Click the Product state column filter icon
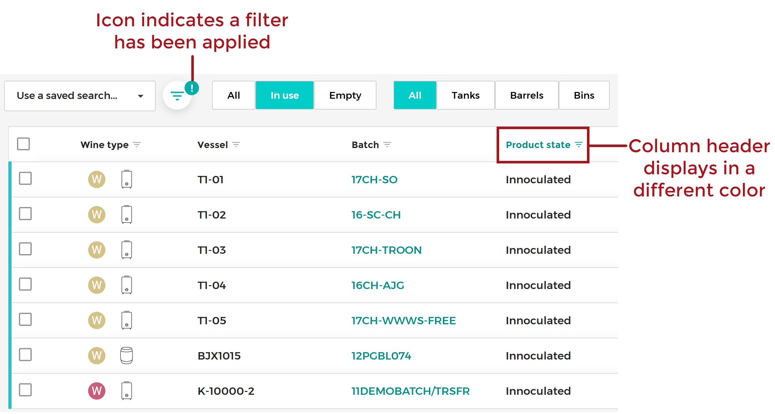 click(578, 145)
